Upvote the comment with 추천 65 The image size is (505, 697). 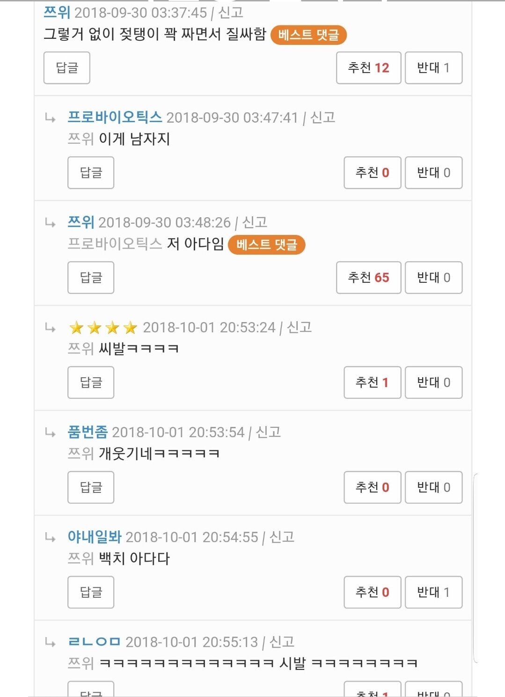point(368,278)
